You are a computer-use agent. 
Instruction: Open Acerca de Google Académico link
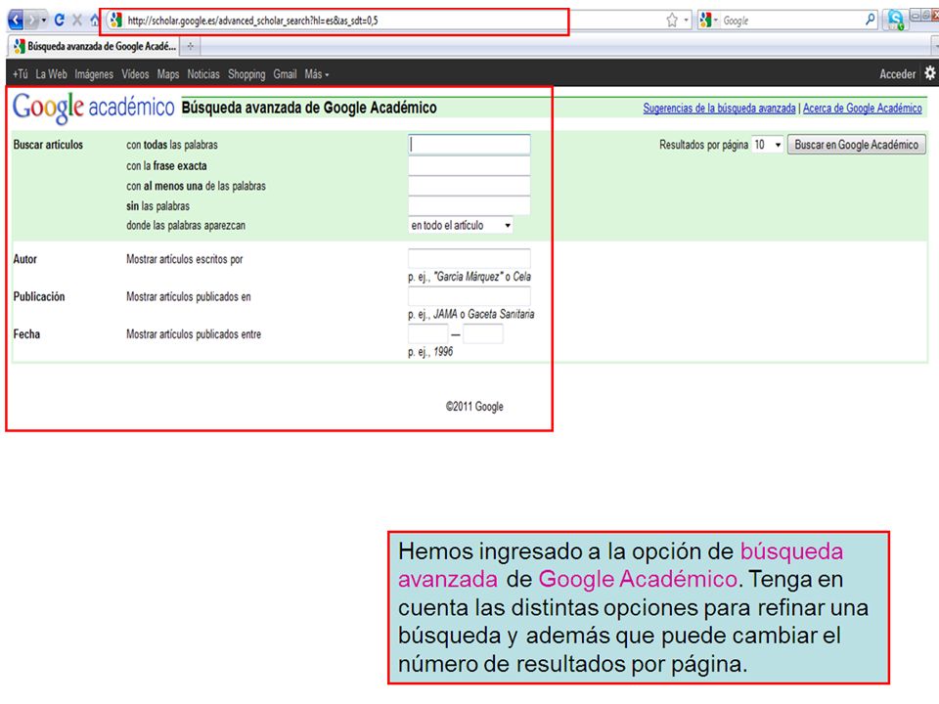click(863, 109)
